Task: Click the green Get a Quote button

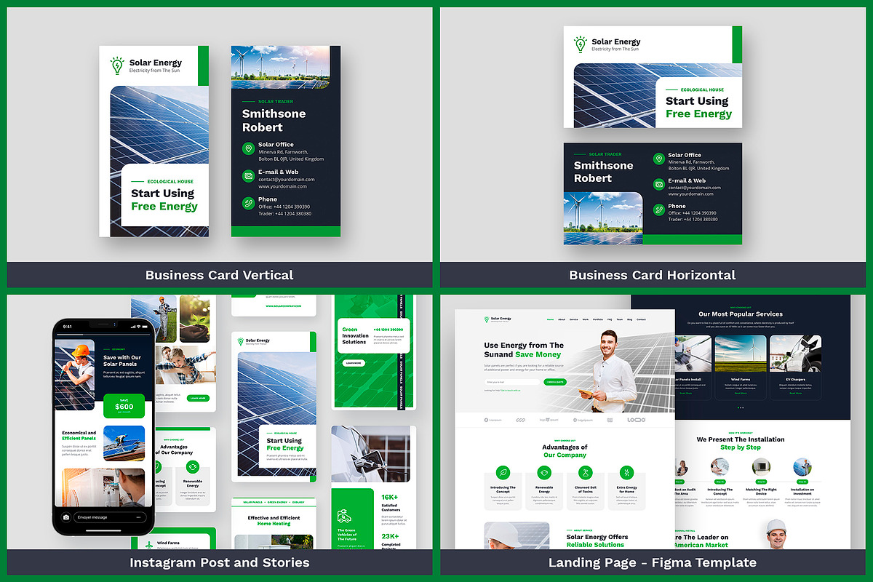Action: (555, 382)
